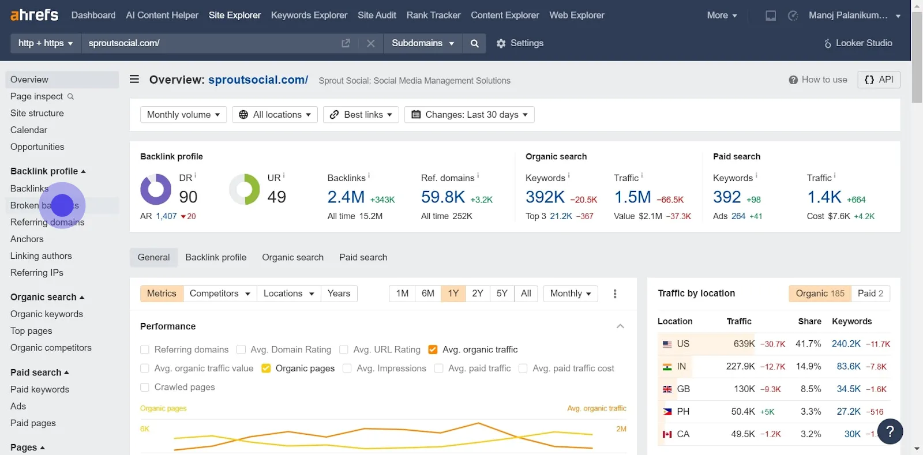Click the monitor icon in header
The width and height of the screenshot is (923, 455).
point(771,16)
